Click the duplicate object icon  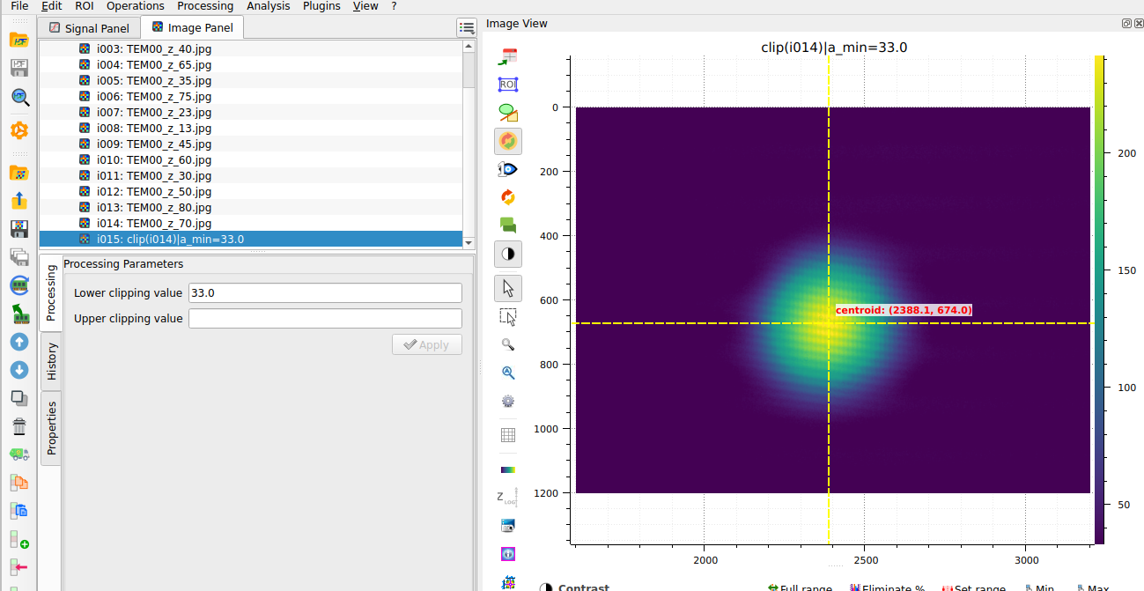tap(19, 397)
